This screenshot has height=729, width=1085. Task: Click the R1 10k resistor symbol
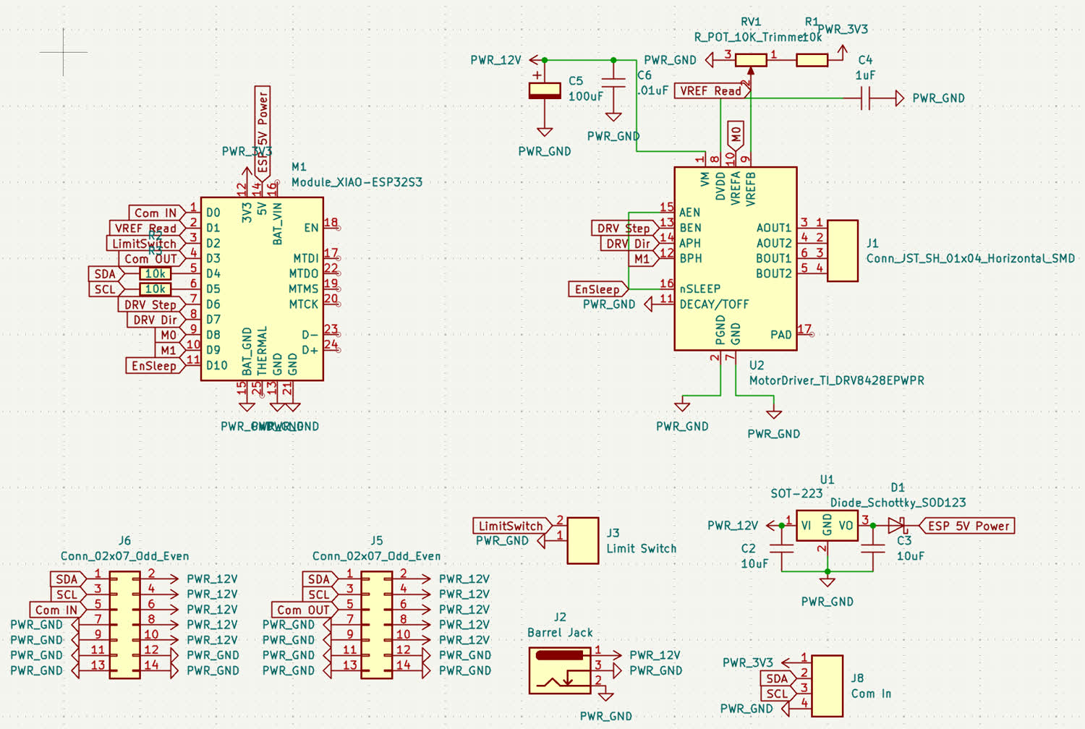812,61
